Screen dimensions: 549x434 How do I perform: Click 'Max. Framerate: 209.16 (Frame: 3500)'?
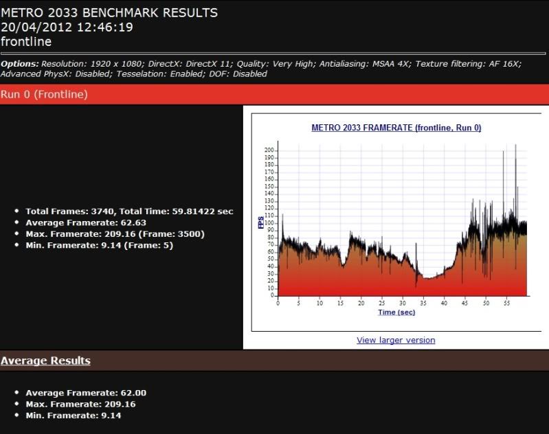[115, 233]
